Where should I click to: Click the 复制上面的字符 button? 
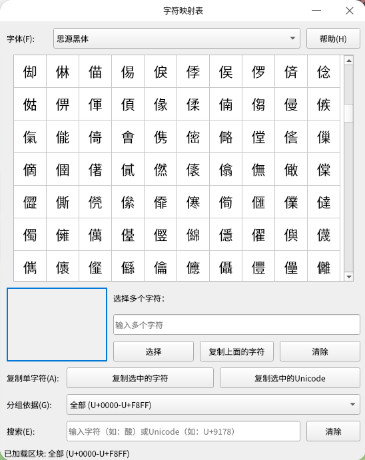click(236, 351)
